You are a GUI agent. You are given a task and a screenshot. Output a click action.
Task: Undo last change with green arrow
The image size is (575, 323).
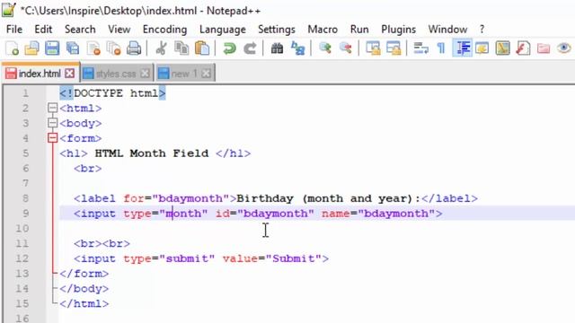point(230,48)
